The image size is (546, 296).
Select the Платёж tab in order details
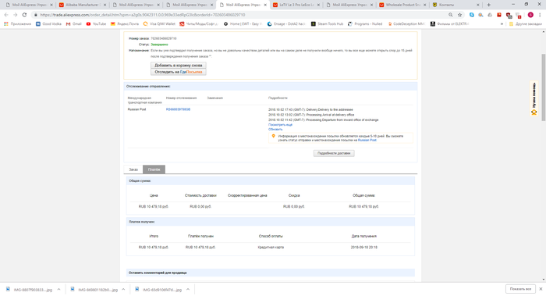pos(154,169)
